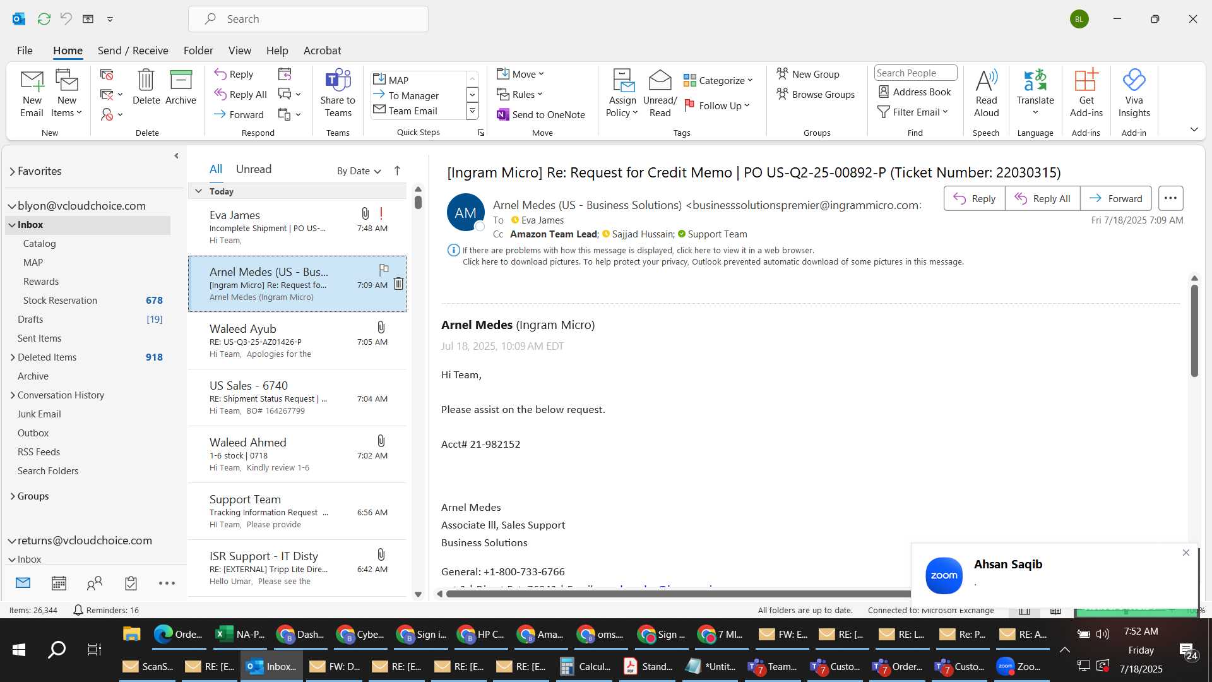Expand the Favorites folder group

[12, 171]
